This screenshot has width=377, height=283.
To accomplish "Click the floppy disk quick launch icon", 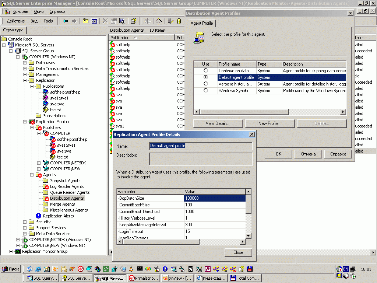I will [x=250, y=269].
